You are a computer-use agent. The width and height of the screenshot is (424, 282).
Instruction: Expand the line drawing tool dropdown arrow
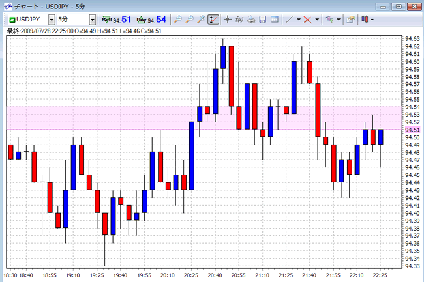[299, 20]
